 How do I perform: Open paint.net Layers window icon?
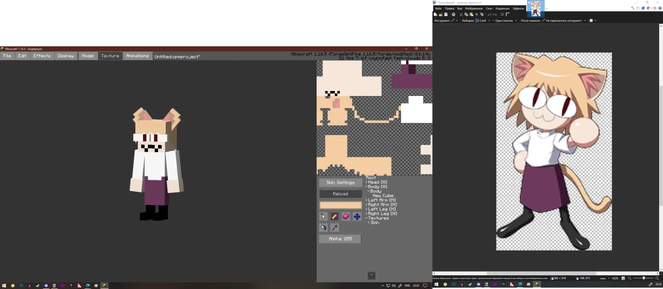pos(643,8)
